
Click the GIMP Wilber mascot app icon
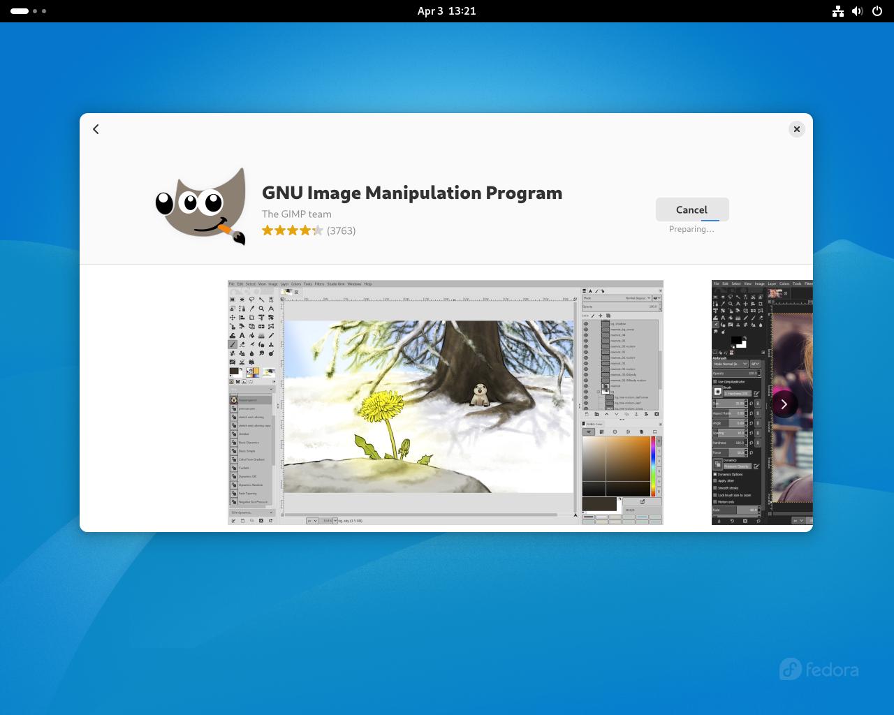(x=201, y=207)
